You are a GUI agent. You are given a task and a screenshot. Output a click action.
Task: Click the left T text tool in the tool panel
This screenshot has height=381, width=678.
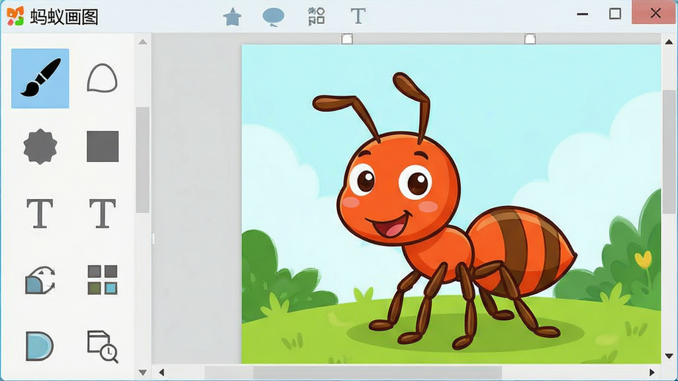[40, 214]
